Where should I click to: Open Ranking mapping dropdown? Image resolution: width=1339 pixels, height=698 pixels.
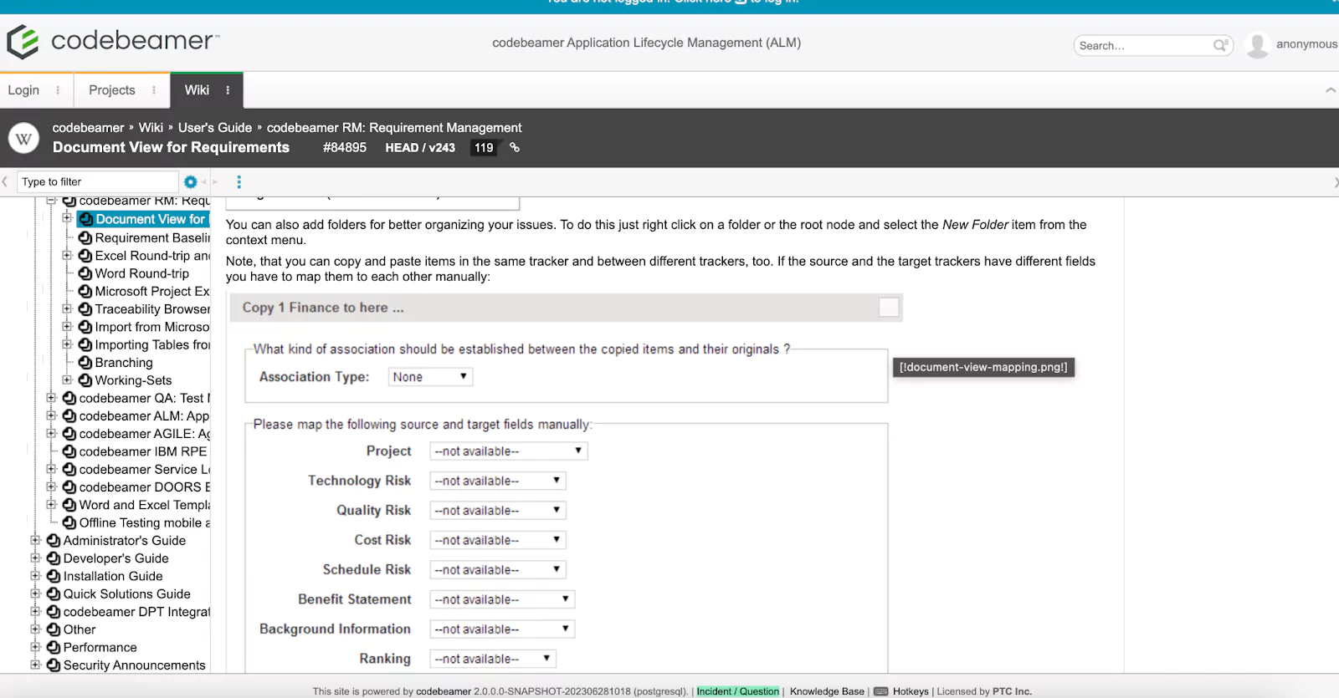point(493,659)
